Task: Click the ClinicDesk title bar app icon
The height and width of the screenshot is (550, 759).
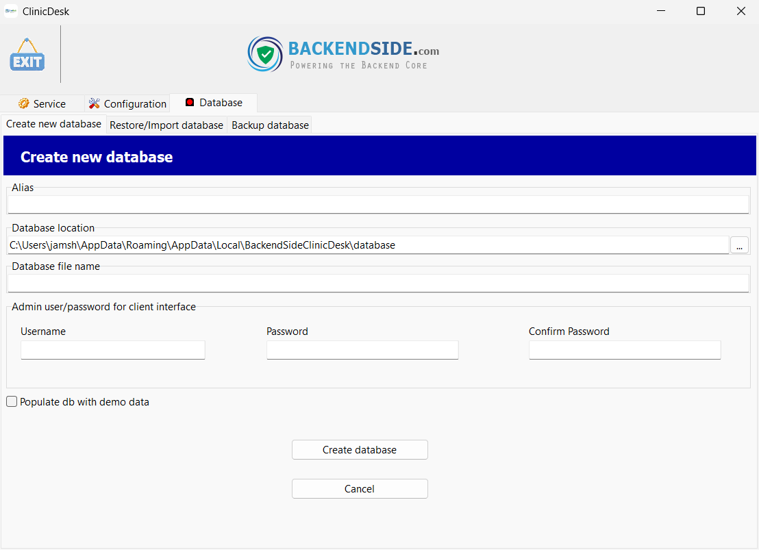Action: [11, 11]
